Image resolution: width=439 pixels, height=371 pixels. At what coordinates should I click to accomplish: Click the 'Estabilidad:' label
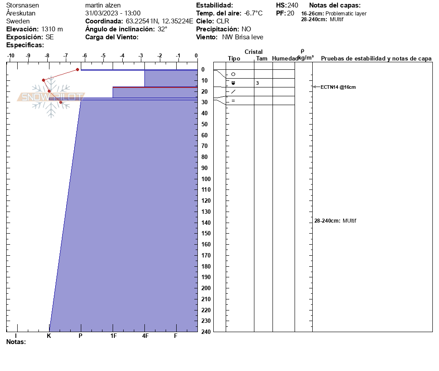point(215,5)
